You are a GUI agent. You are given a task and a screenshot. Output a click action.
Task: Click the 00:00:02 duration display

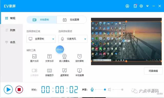click(x=60, y=90)
